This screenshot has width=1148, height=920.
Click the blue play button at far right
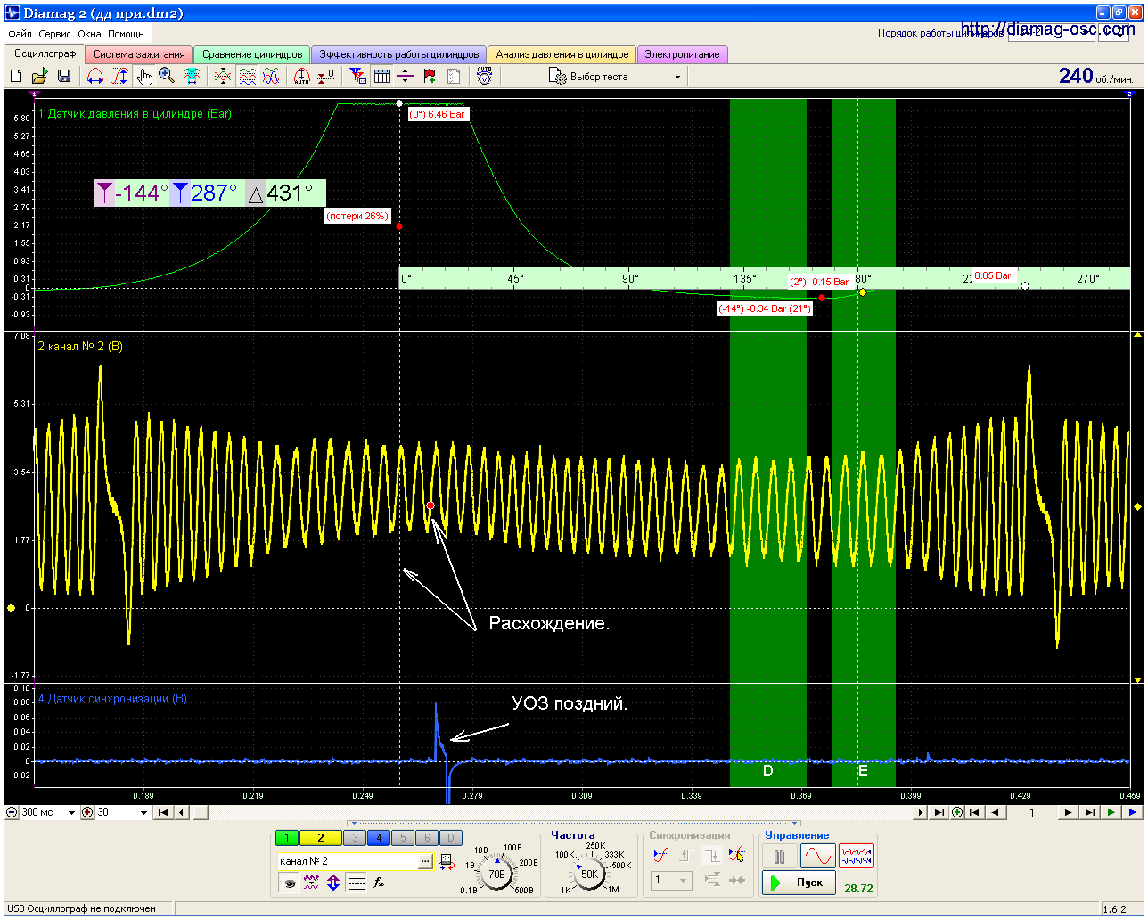click(x=1132, y=813)
